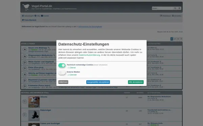Screen dimensions: 203x126
Task: Click topic icon beside Neues vom Waldrapp
Action: coord(25,49)
